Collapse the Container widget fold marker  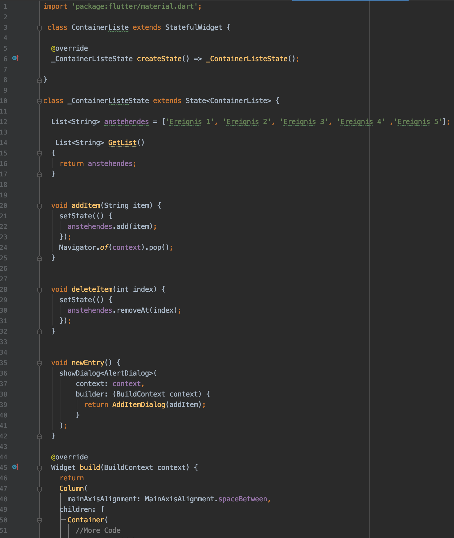40,521
